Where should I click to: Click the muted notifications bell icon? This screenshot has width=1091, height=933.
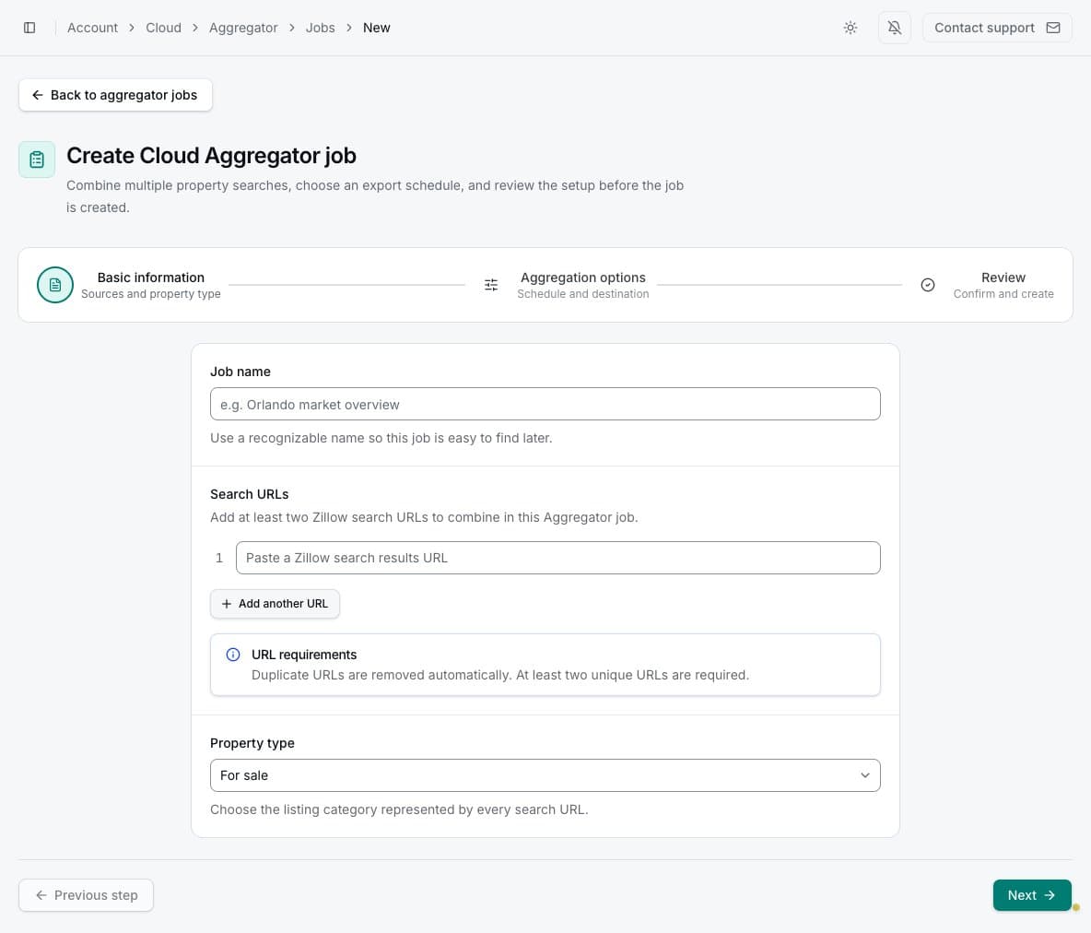tap(894, 28)
